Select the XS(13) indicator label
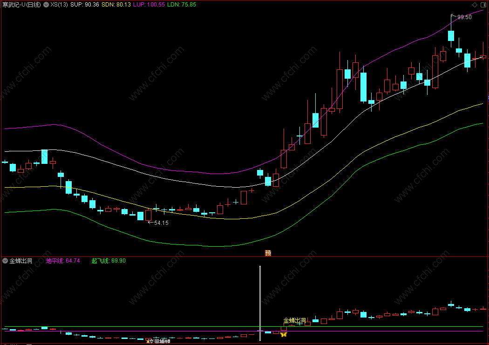Viewport: 489px width, 345px height. 59,5
